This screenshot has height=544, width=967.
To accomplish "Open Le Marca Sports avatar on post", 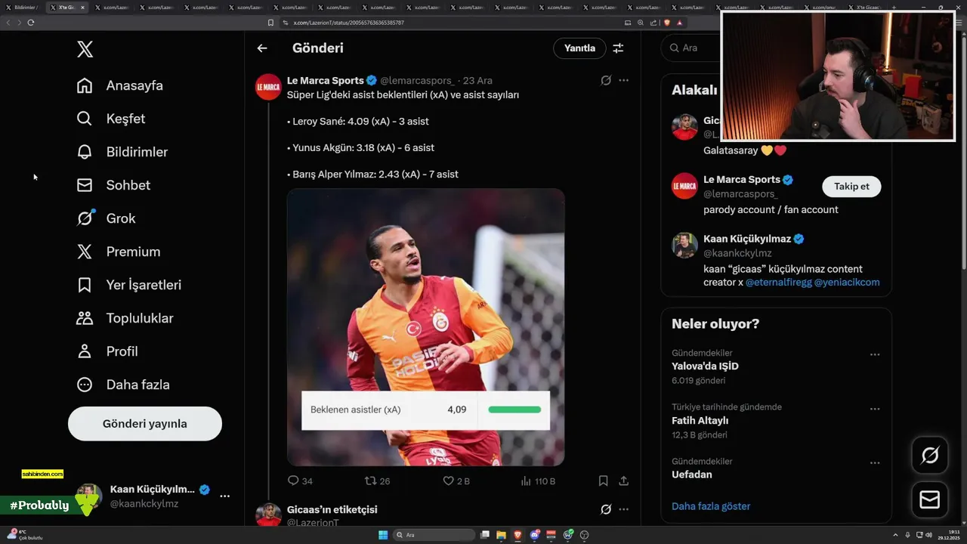I will pyautogui.click(x=268, y=87).
